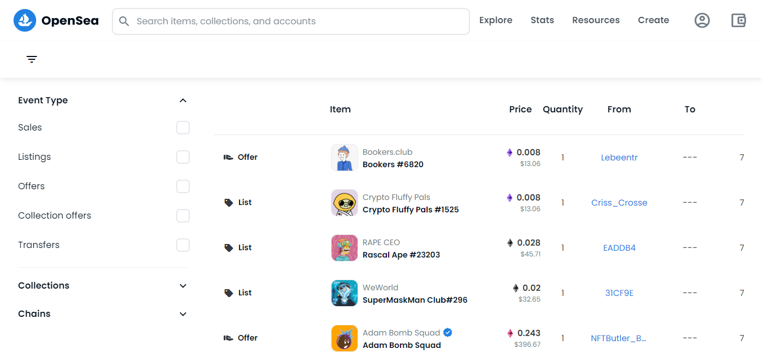Toggle the filter list icon
This screenshot has width=762, height=353.
[32, 59]
